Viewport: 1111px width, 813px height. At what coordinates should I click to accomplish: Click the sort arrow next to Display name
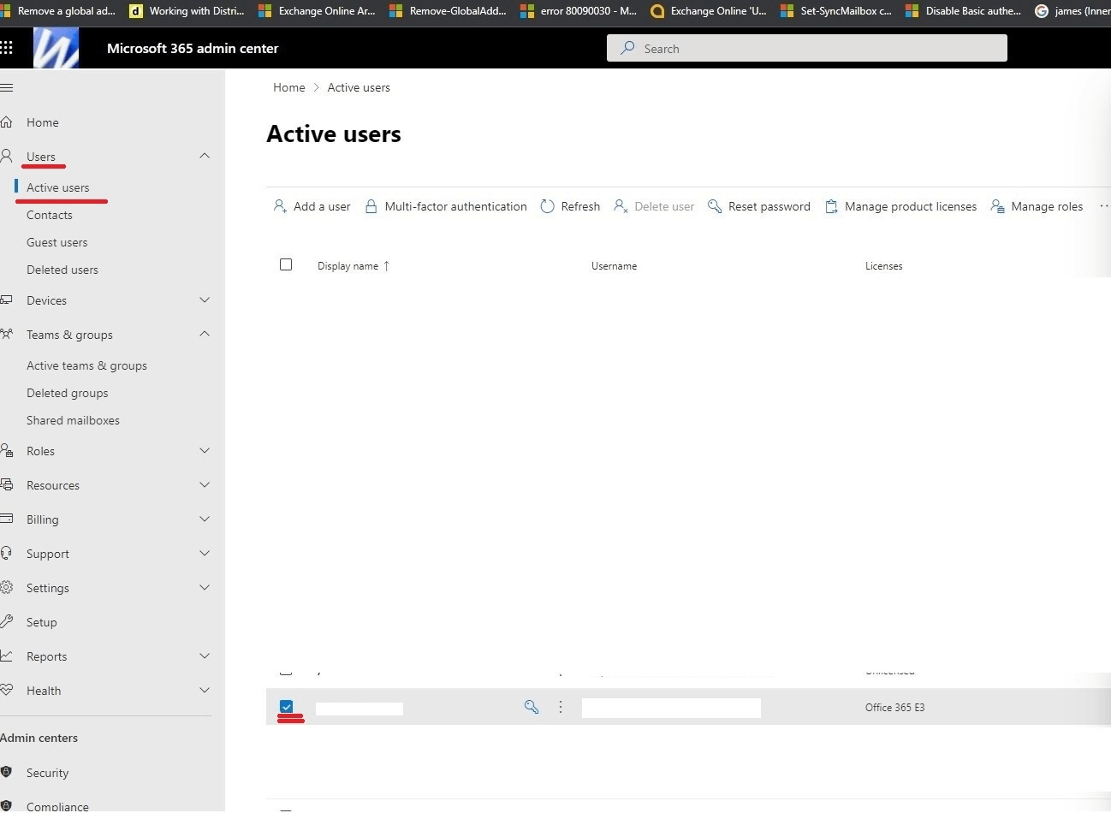(x=386, y=266)
